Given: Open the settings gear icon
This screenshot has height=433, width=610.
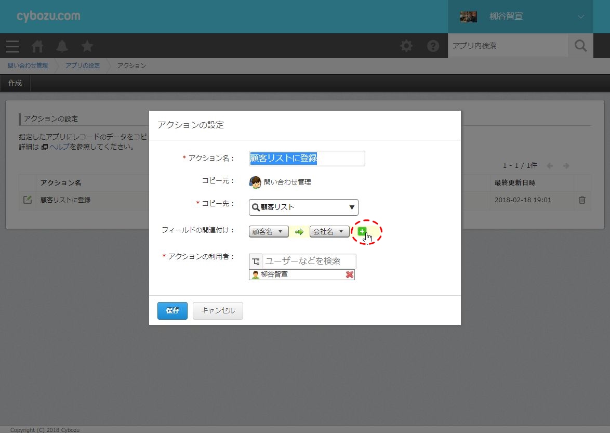Looking at the screenshot, I should click(x=406, y=46).
